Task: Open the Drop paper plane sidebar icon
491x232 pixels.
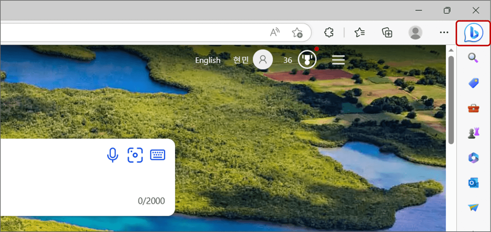Action: (x=473, y=207)
